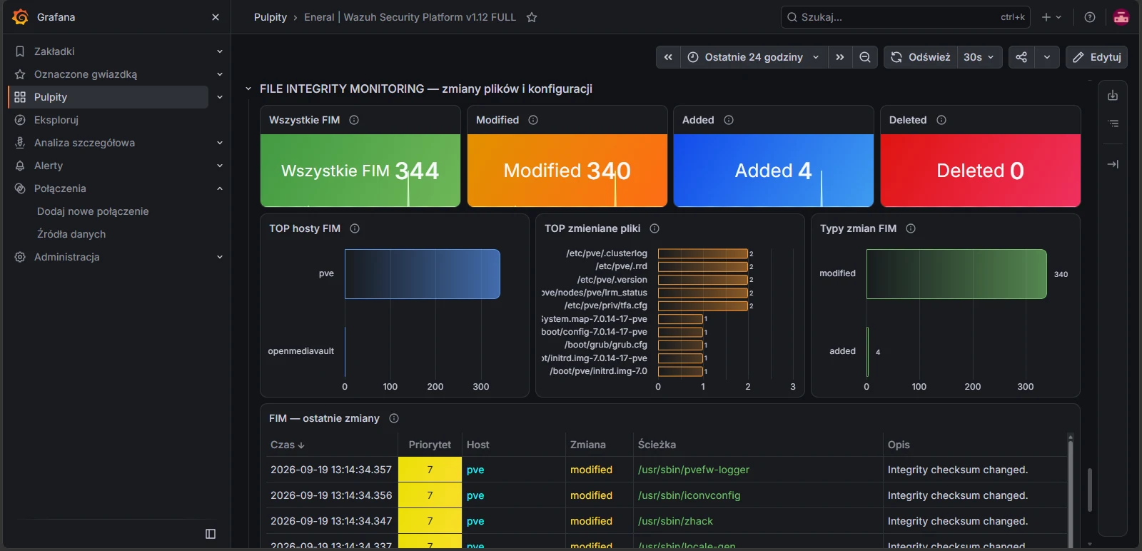
Task: Expand the Oznaczone gwiazdką section chevron
Action: click(x=220, y=74)
